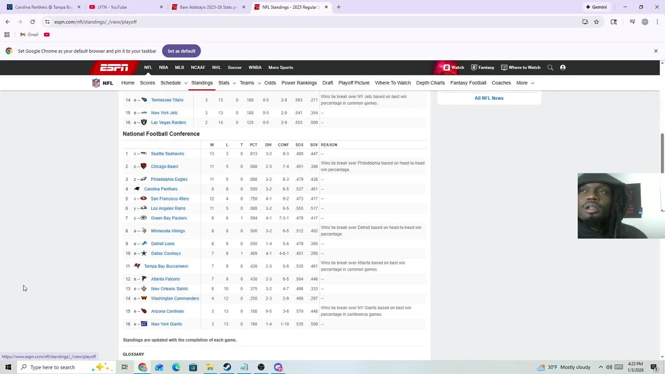The height and width of the screenshot is (374, 665).
Task: Open Chrome profile avatar
Action: (x=645, y=22)
